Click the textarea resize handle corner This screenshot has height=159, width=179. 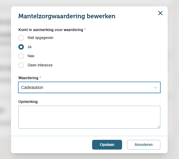click(x=159, y=127)
